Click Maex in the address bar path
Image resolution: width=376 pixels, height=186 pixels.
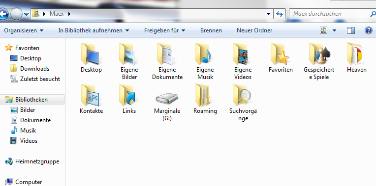(57, 14)
